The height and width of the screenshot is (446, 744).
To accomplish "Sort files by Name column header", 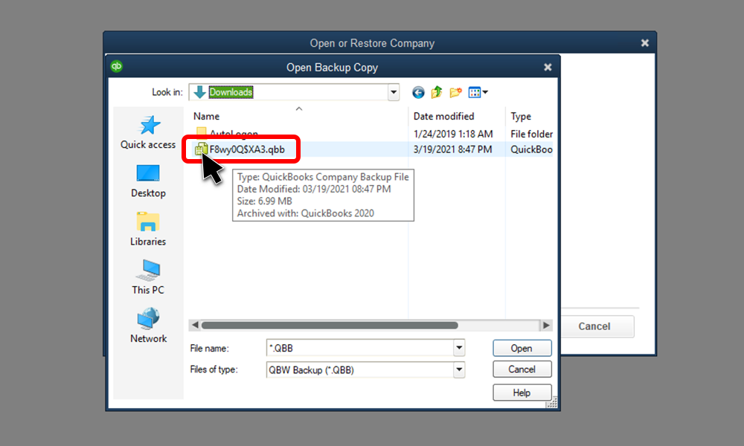I will tap(206, 116).
